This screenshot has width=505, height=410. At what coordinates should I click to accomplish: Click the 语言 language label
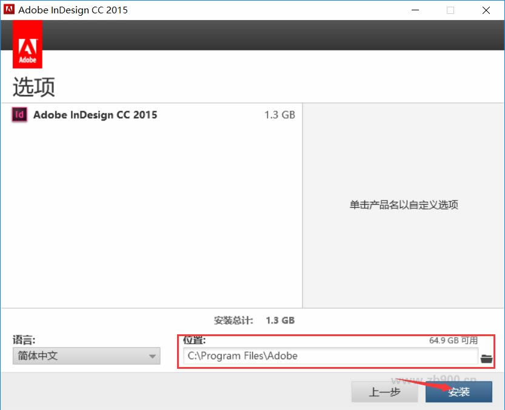pyautogui.click(x=24, y=340)
